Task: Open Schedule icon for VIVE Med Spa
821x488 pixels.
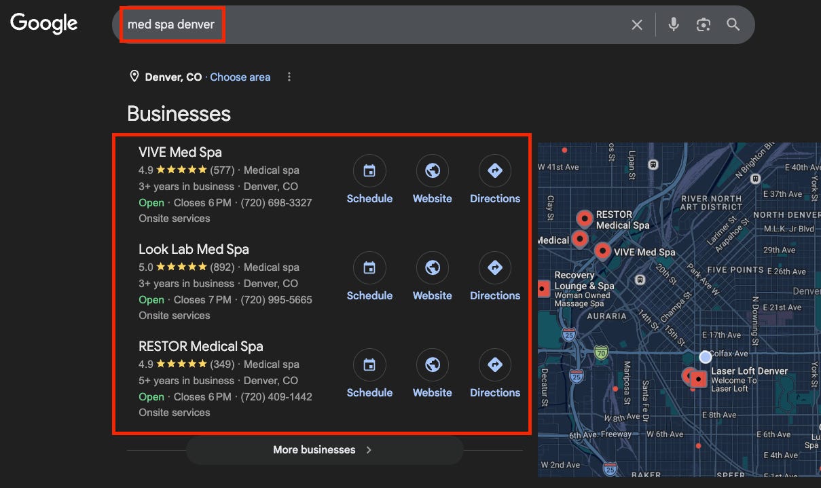Action: pos(369,171)
